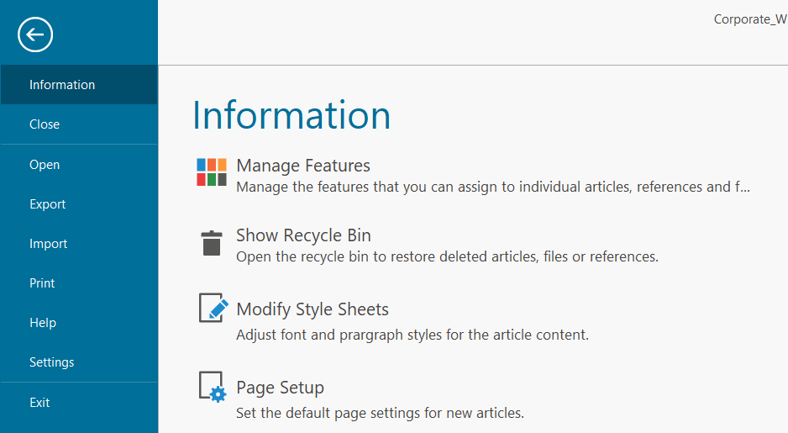Screen dimensions: 788x433
Task: Click the pencil Modify Style Sheets icon
Action: (213, 308)
